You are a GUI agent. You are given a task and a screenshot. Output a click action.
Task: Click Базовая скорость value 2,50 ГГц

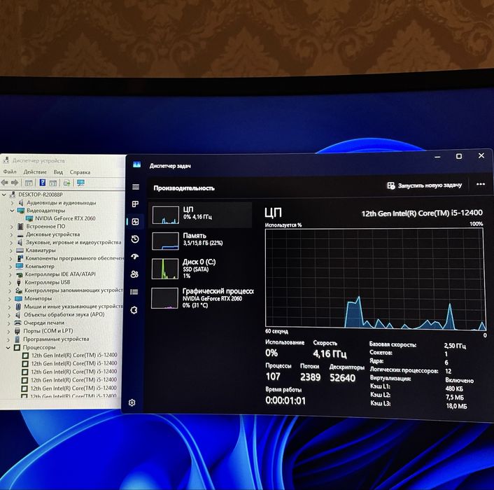[x=455, y=346]
